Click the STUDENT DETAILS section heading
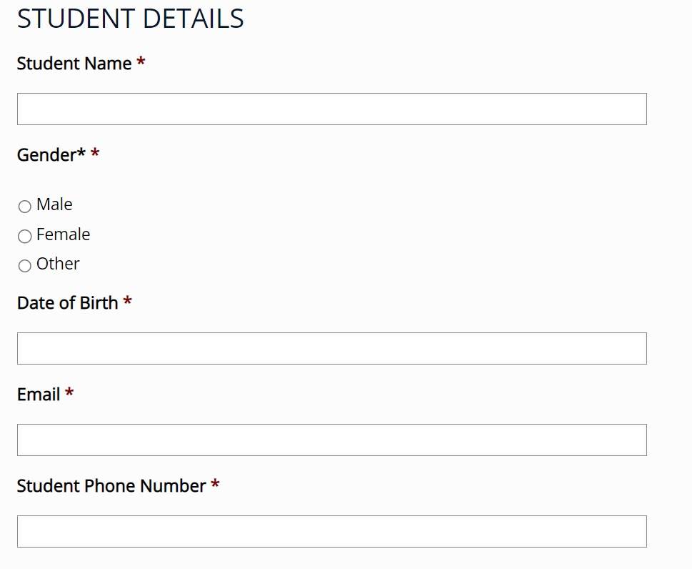The height and width of the screenshot is (569, 692). [130, 19]
